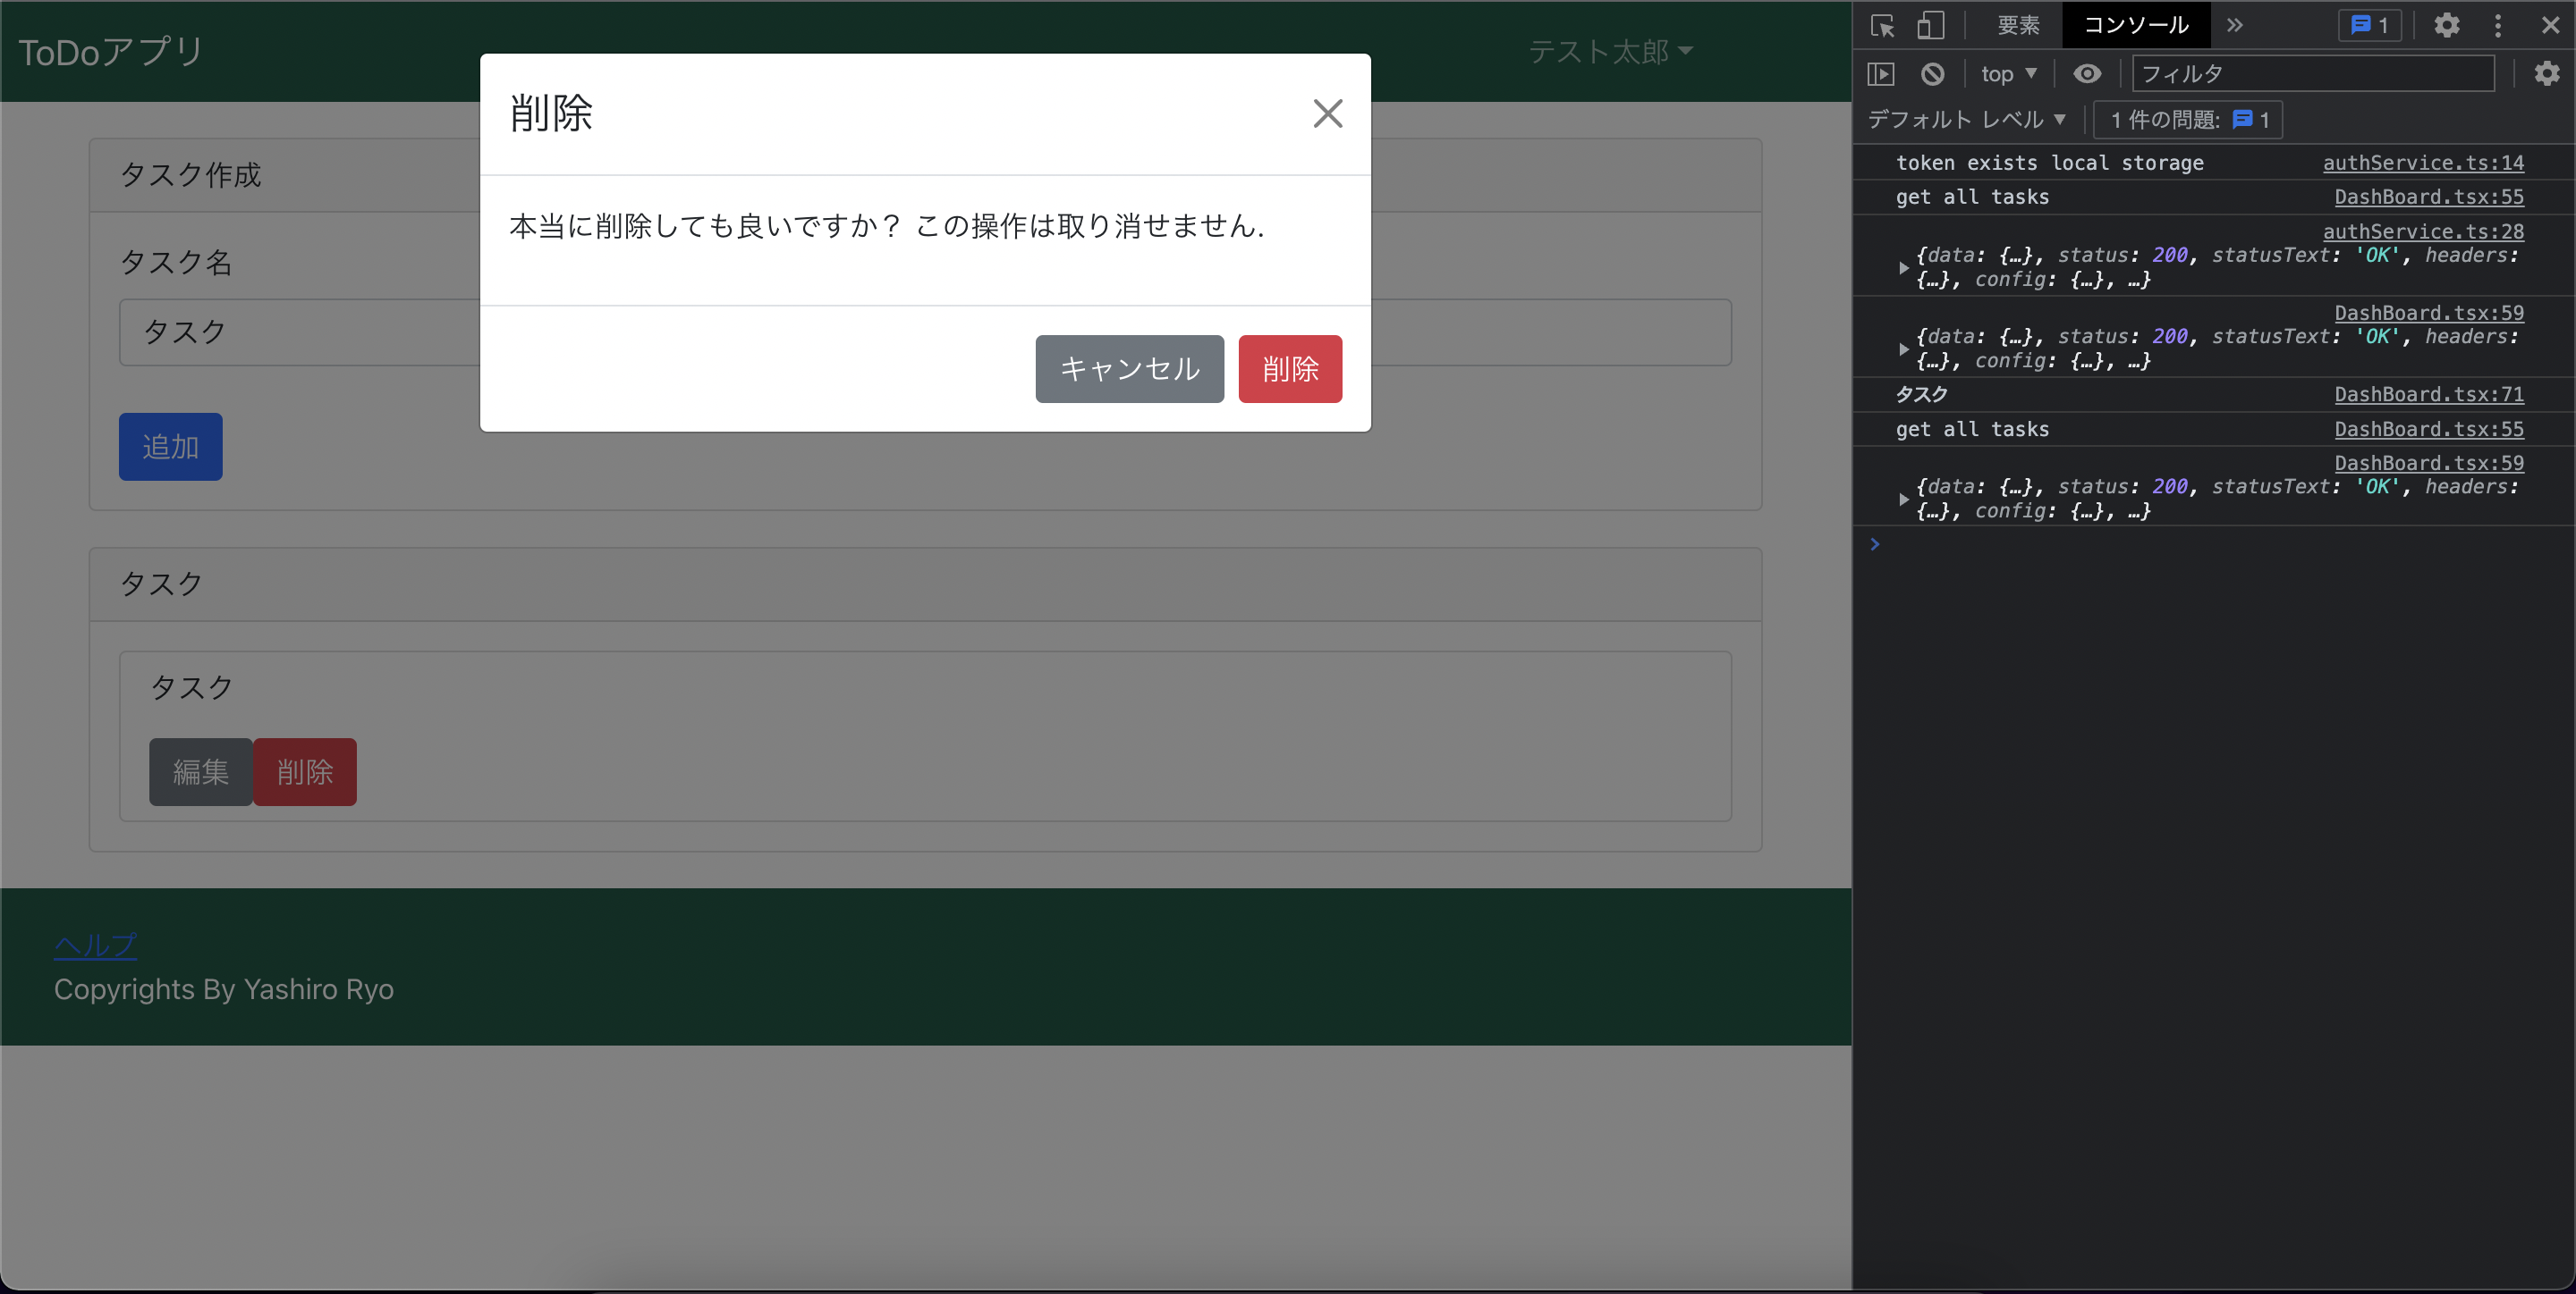This screenshot has height=1294, width=2576.
Task: Click the 'token exists local storage' log
Action: (2049, 163)
